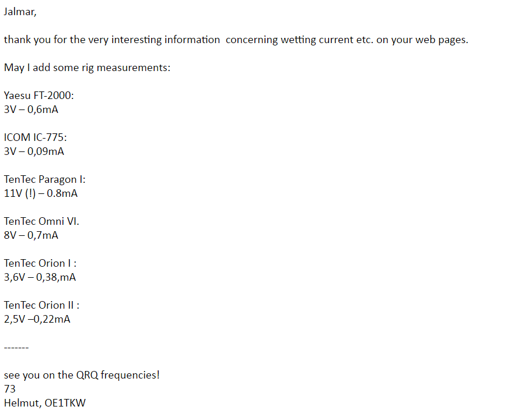Click the '8V – 0,7mA' value
The height and width of the screenshot is (417, 514).
(31, 235)
